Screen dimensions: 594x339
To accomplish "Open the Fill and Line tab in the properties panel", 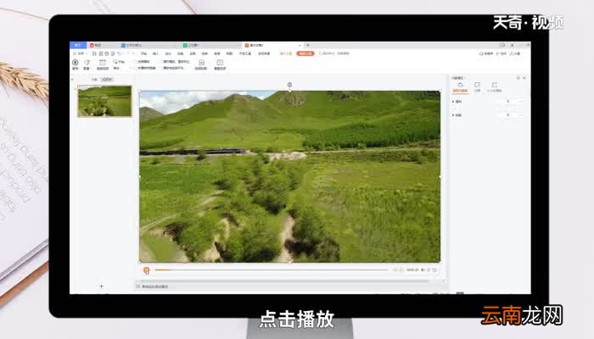I will point(460,87).
